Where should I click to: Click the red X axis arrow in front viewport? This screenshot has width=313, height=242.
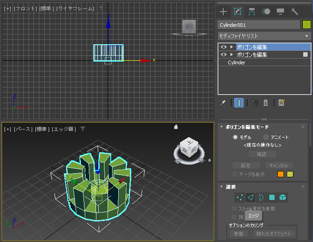click(x=146, y=61)
